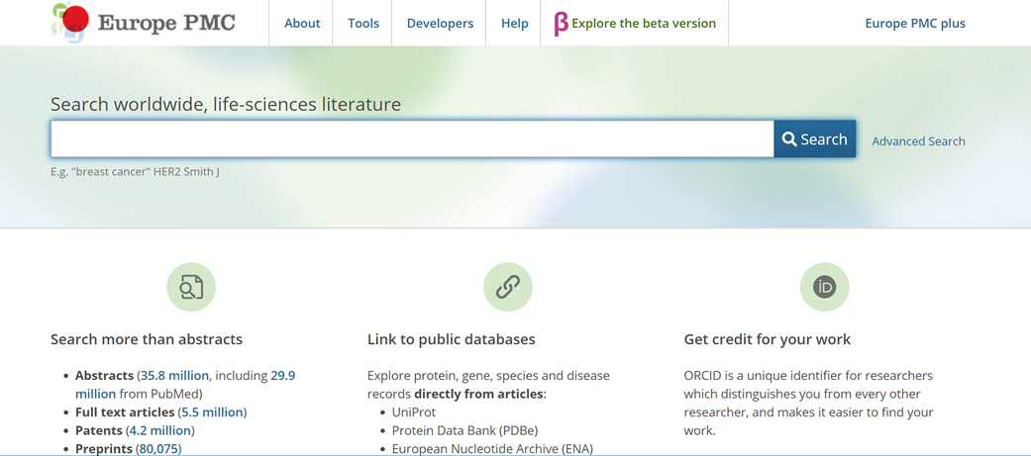Click the Europe PMC site name text
This screenshot has height=456, width=1031.
(x=165, y=23)
